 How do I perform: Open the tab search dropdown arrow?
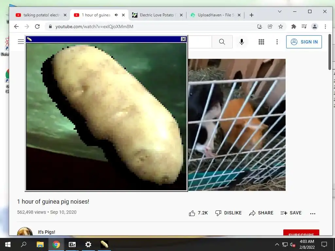[279, 11]
